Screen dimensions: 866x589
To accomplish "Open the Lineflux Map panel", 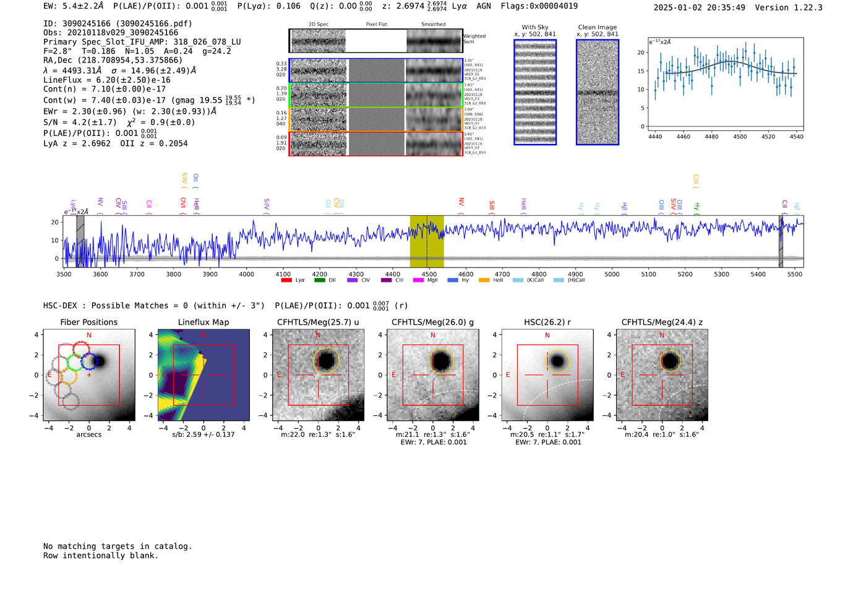I will coord(204,375).
